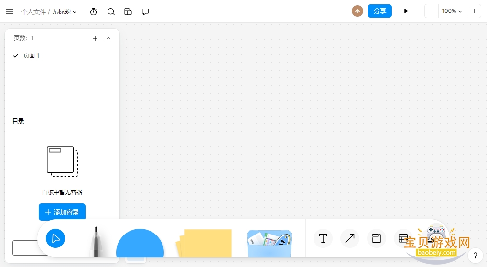Open the template layout icon
487x267 pixels.
point(128,11)
